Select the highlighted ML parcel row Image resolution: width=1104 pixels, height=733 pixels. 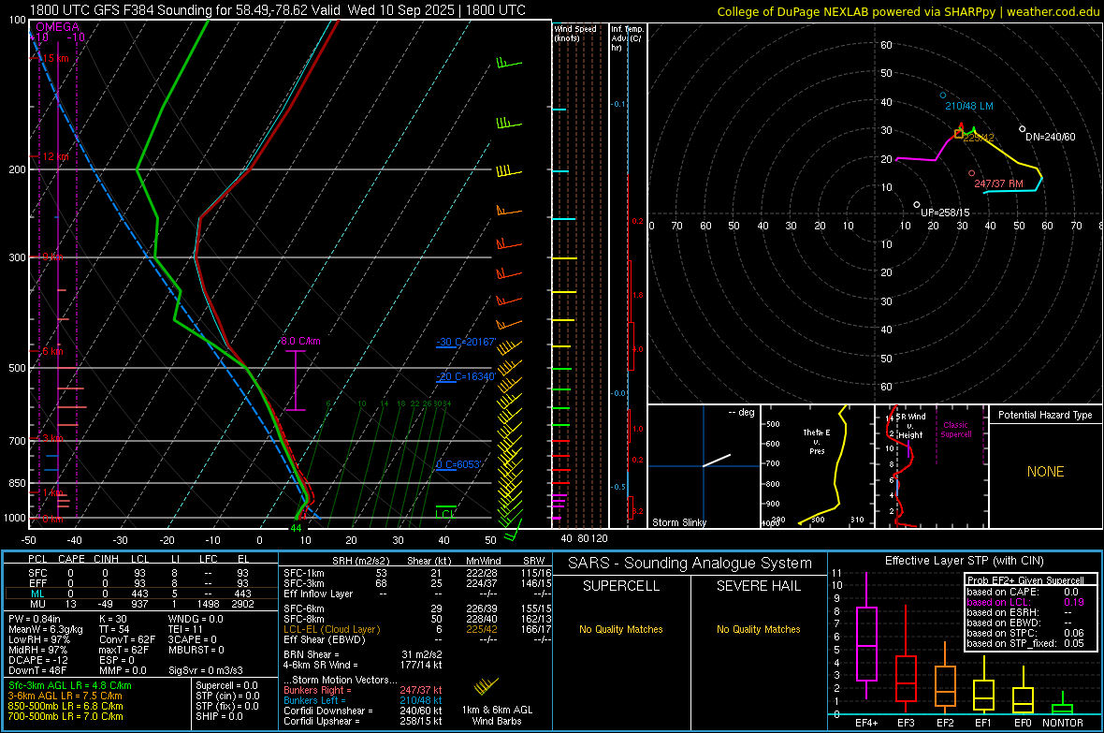(x=140, y=594)
